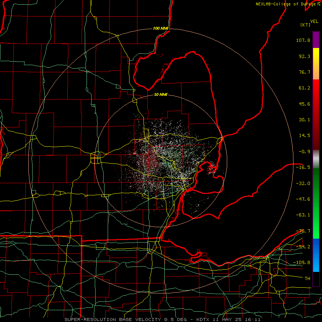
Task: Click the "VEL" legend title
Action: (x=314, y=21)
